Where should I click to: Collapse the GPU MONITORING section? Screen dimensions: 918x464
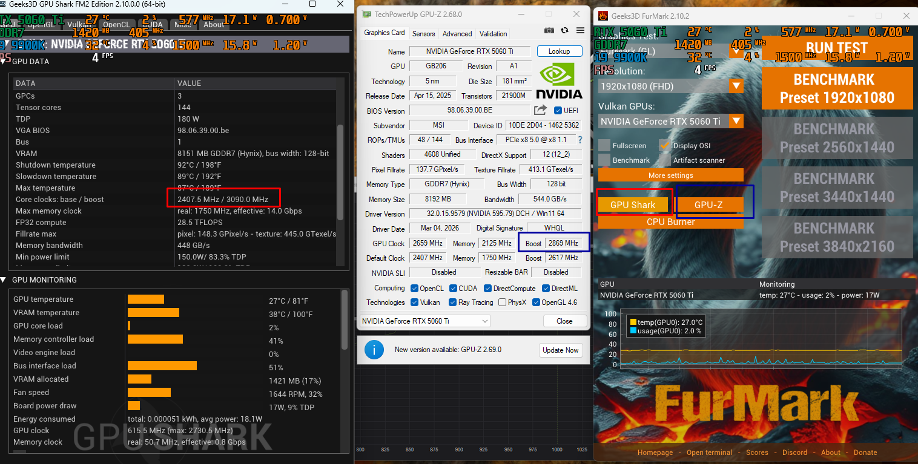[x=4, y=280]
